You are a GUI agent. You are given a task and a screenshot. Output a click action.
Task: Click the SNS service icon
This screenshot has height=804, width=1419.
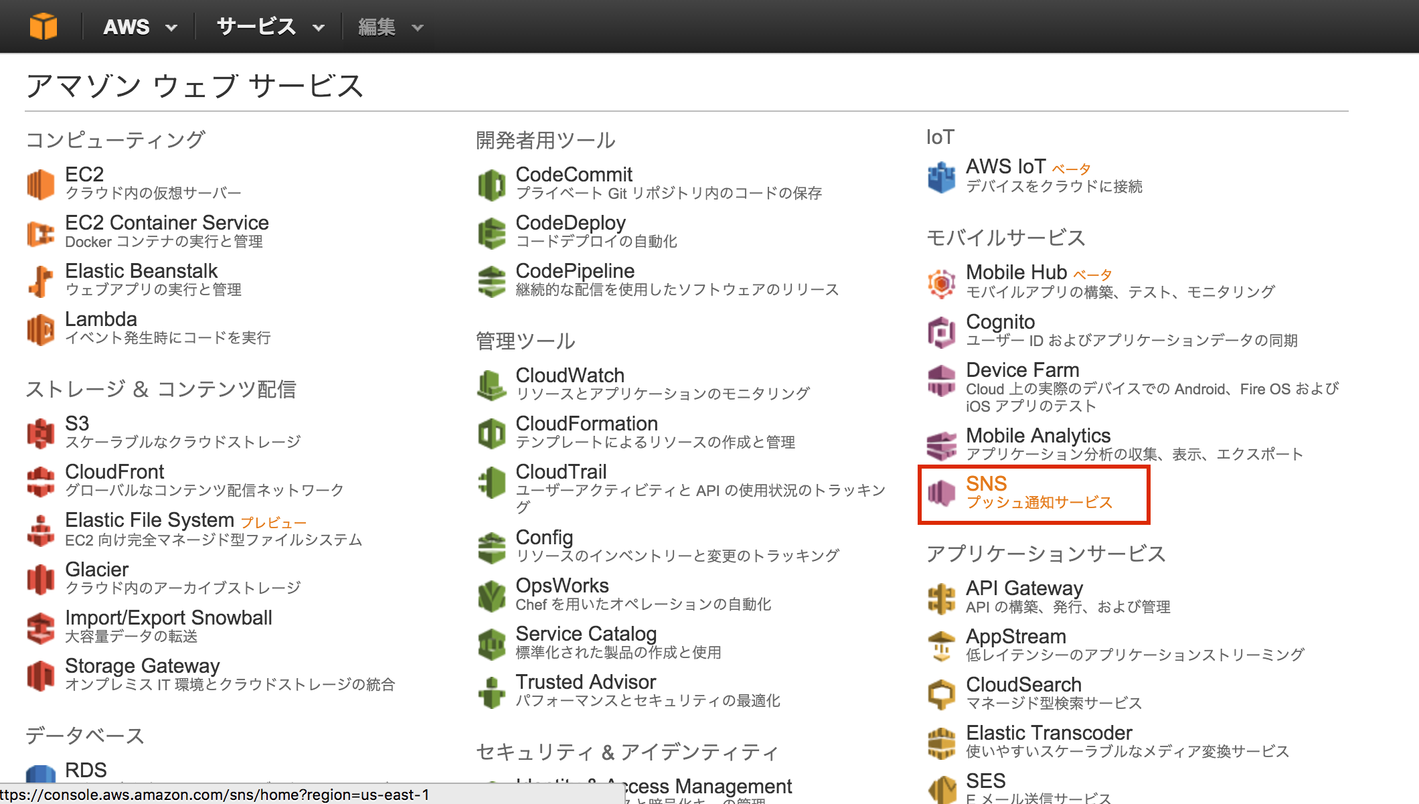tap(941, 493)
